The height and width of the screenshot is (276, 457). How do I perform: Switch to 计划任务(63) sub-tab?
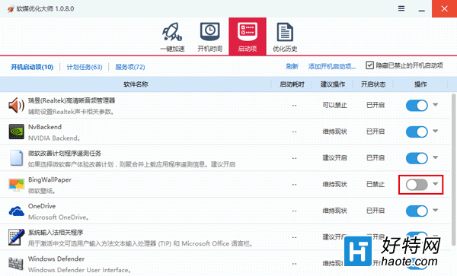point(85,67)
